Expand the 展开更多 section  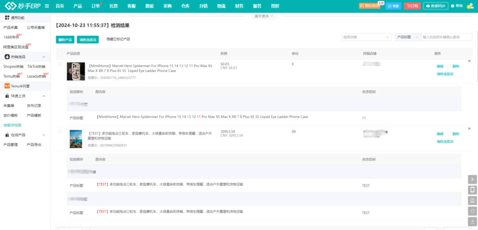pyautogui.click(x=264, y=16)
